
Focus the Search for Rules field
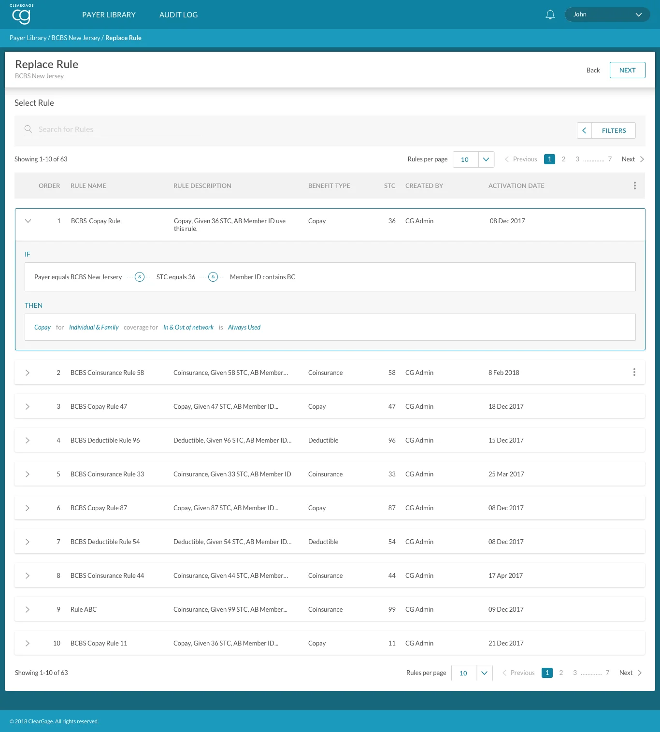(113, 129)
